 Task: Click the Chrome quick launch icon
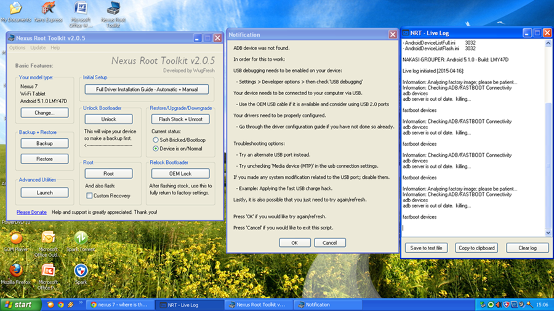coord(61,305)
